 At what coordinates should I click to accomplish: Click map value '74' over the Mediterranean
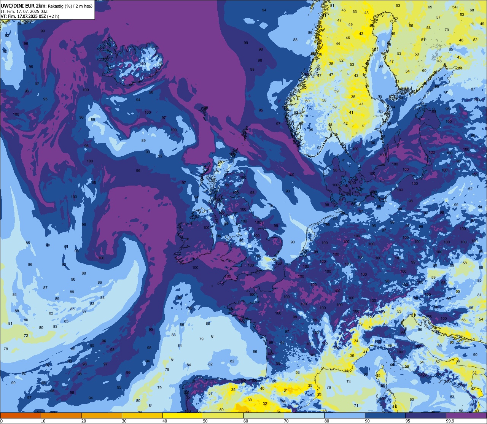[349, 381]
